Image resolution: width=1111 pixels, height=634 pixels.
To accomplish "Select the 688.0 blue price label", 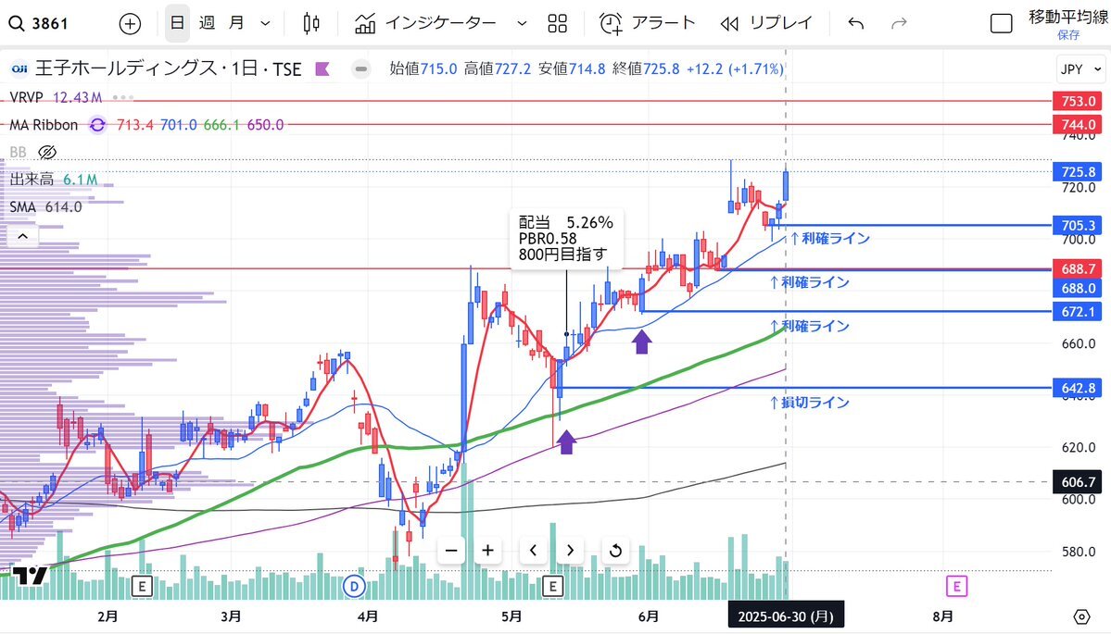I will [x=1079, y=288].
